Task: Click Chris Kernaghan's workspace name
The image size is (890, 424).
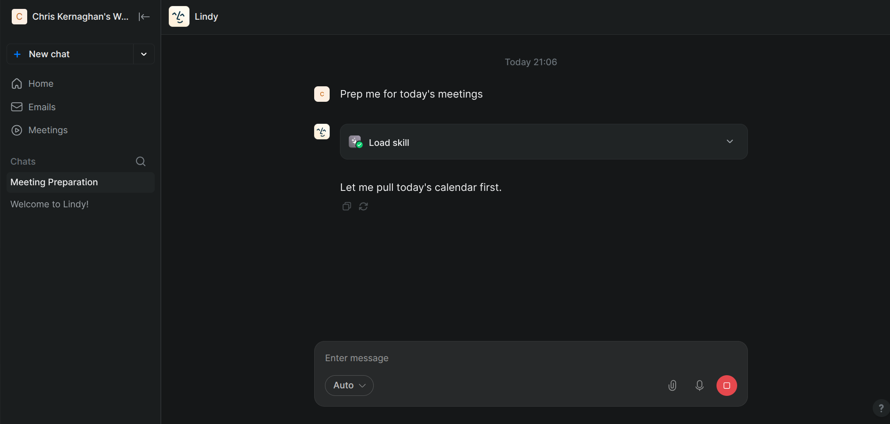Action: pyautogui.click(x=80, y=17)
